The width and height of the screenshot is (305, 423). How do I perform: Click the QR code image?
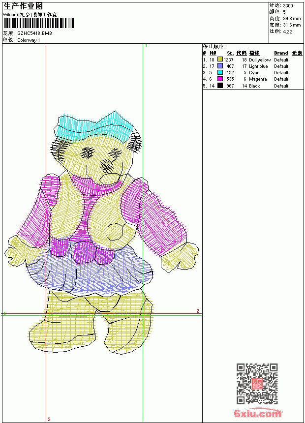(x=257, y=384)
